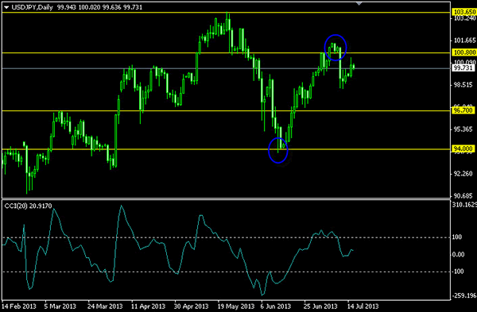
Task: Click the CCI(20) 20.9170 indicator label
Action: pyautogui.click(x=28, y=206)
